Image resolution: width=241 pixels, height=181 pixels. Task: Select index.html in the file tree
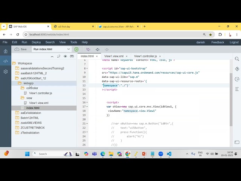(33, 108)
